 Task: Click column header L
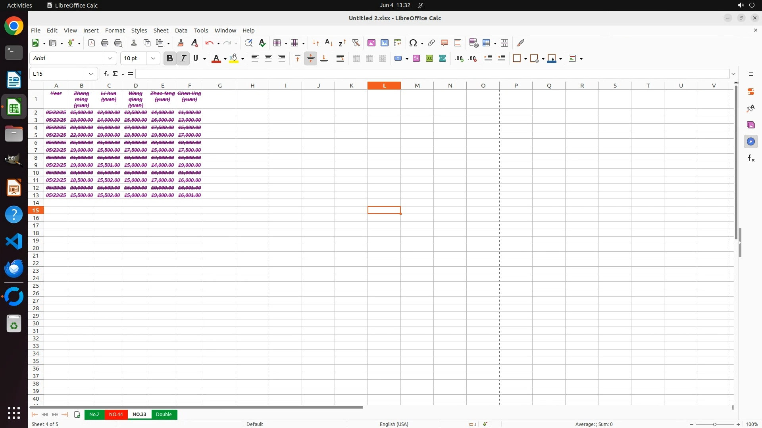pyautogui.click(x=384, y=85)
